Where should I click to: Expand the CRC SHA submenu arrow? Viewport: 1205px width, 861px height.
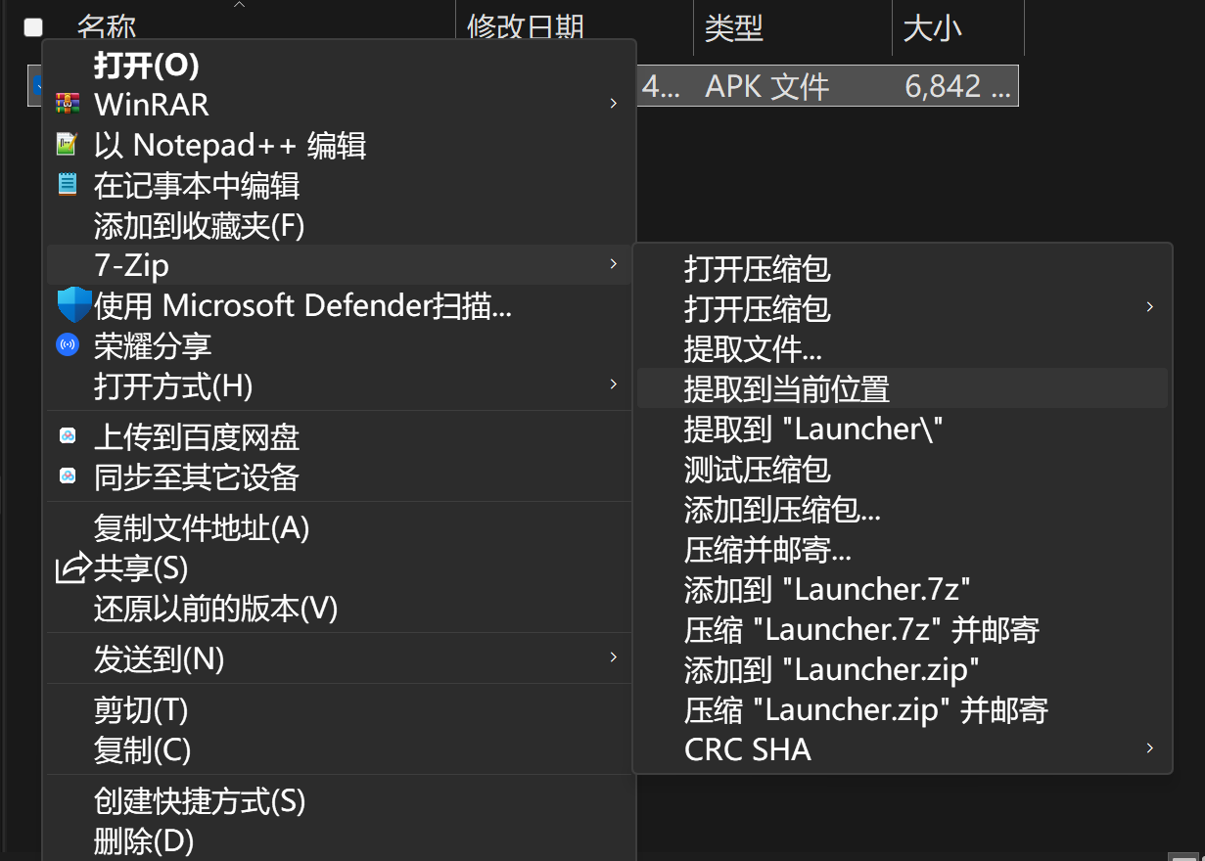point(1149,748)
